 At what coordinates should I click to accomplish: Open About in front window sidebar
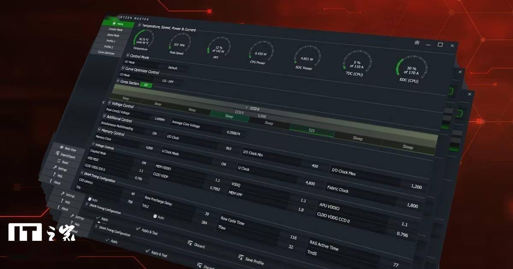(55, 182)
